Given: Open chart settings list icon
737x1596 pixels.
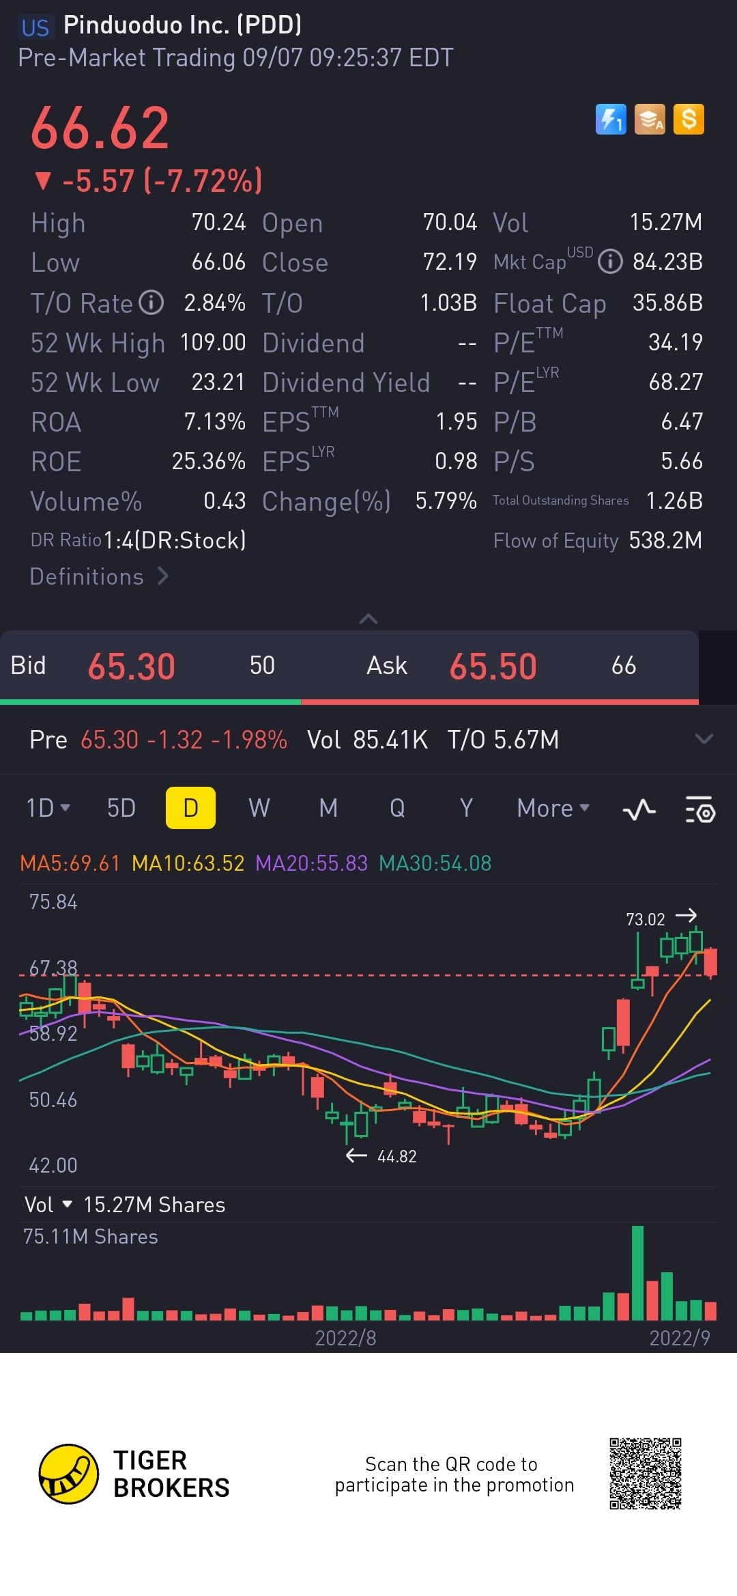Looking at the screenshot, I should pyautogui.click(x=700, y=810).
